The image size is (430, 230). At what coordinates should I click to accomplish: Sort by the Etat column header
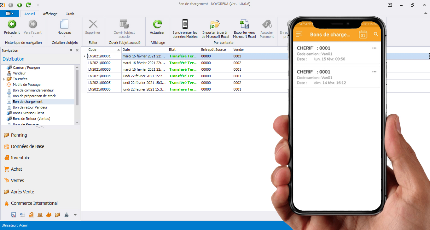pos(184,50)
